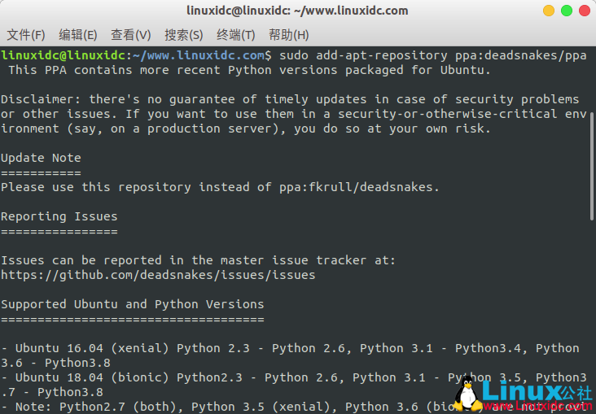Click the "Reporting Issues" heading line
This screenshot has height=414, width=596.
tap(59, 216)
